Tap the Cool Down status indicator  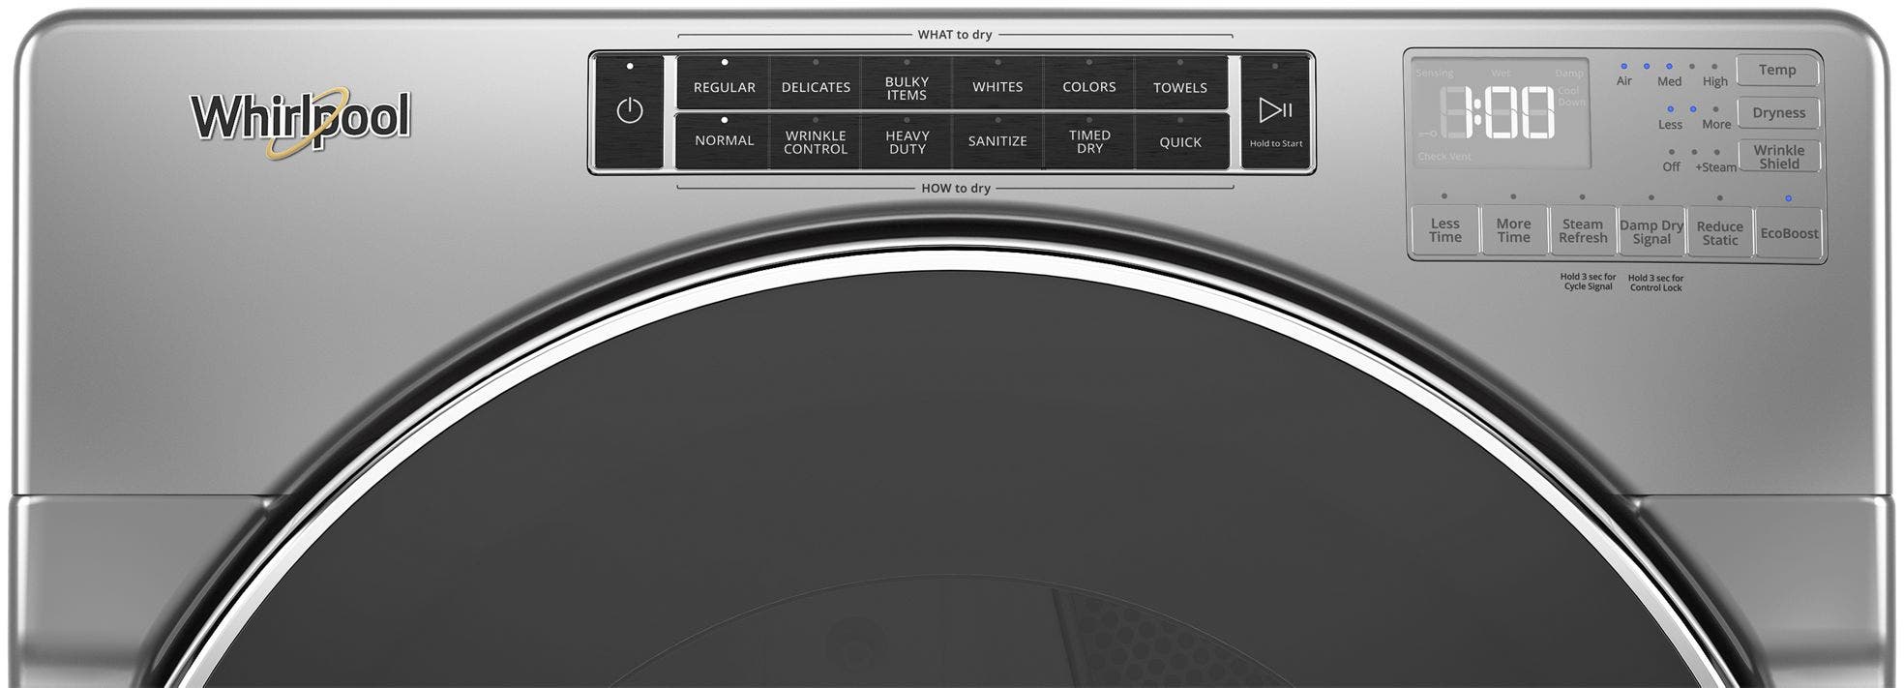(x=1571, y=97)
